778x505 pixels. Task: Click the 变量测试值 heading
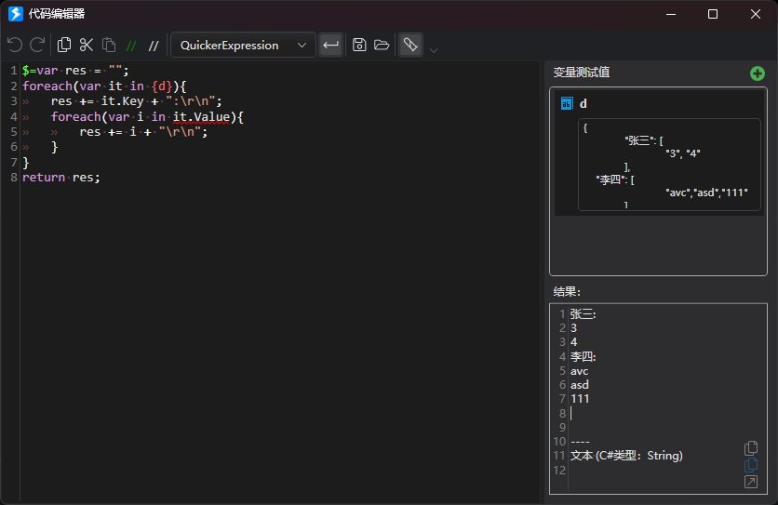coord(582,73)
